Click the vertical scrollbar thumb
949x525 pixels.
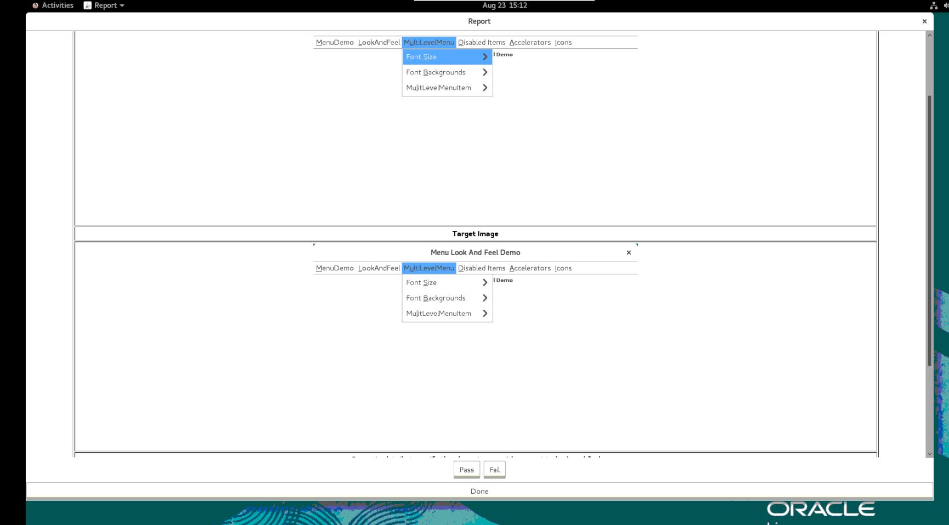point(929,230)
